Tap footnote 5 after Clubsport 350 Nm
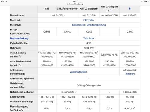This screenshot has width=150, height=112. point(93,61)
